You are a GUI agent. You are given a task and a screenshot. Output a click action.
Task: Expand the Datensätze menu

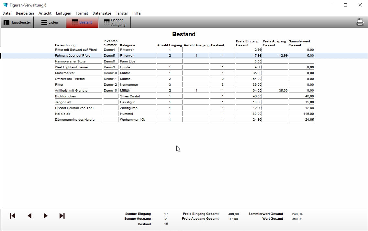coord(102,13)
